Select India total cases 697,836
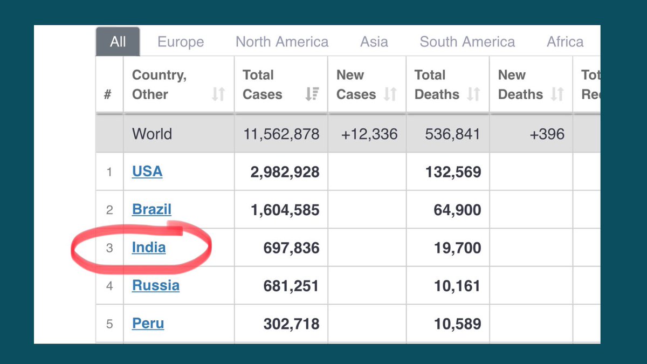 [291, 248]
